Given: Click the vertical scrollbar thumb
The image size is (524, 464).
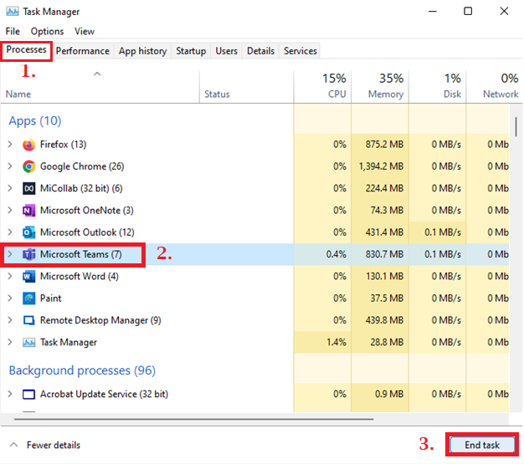Looking at the screenshot, I should click(x=516, y=126).
